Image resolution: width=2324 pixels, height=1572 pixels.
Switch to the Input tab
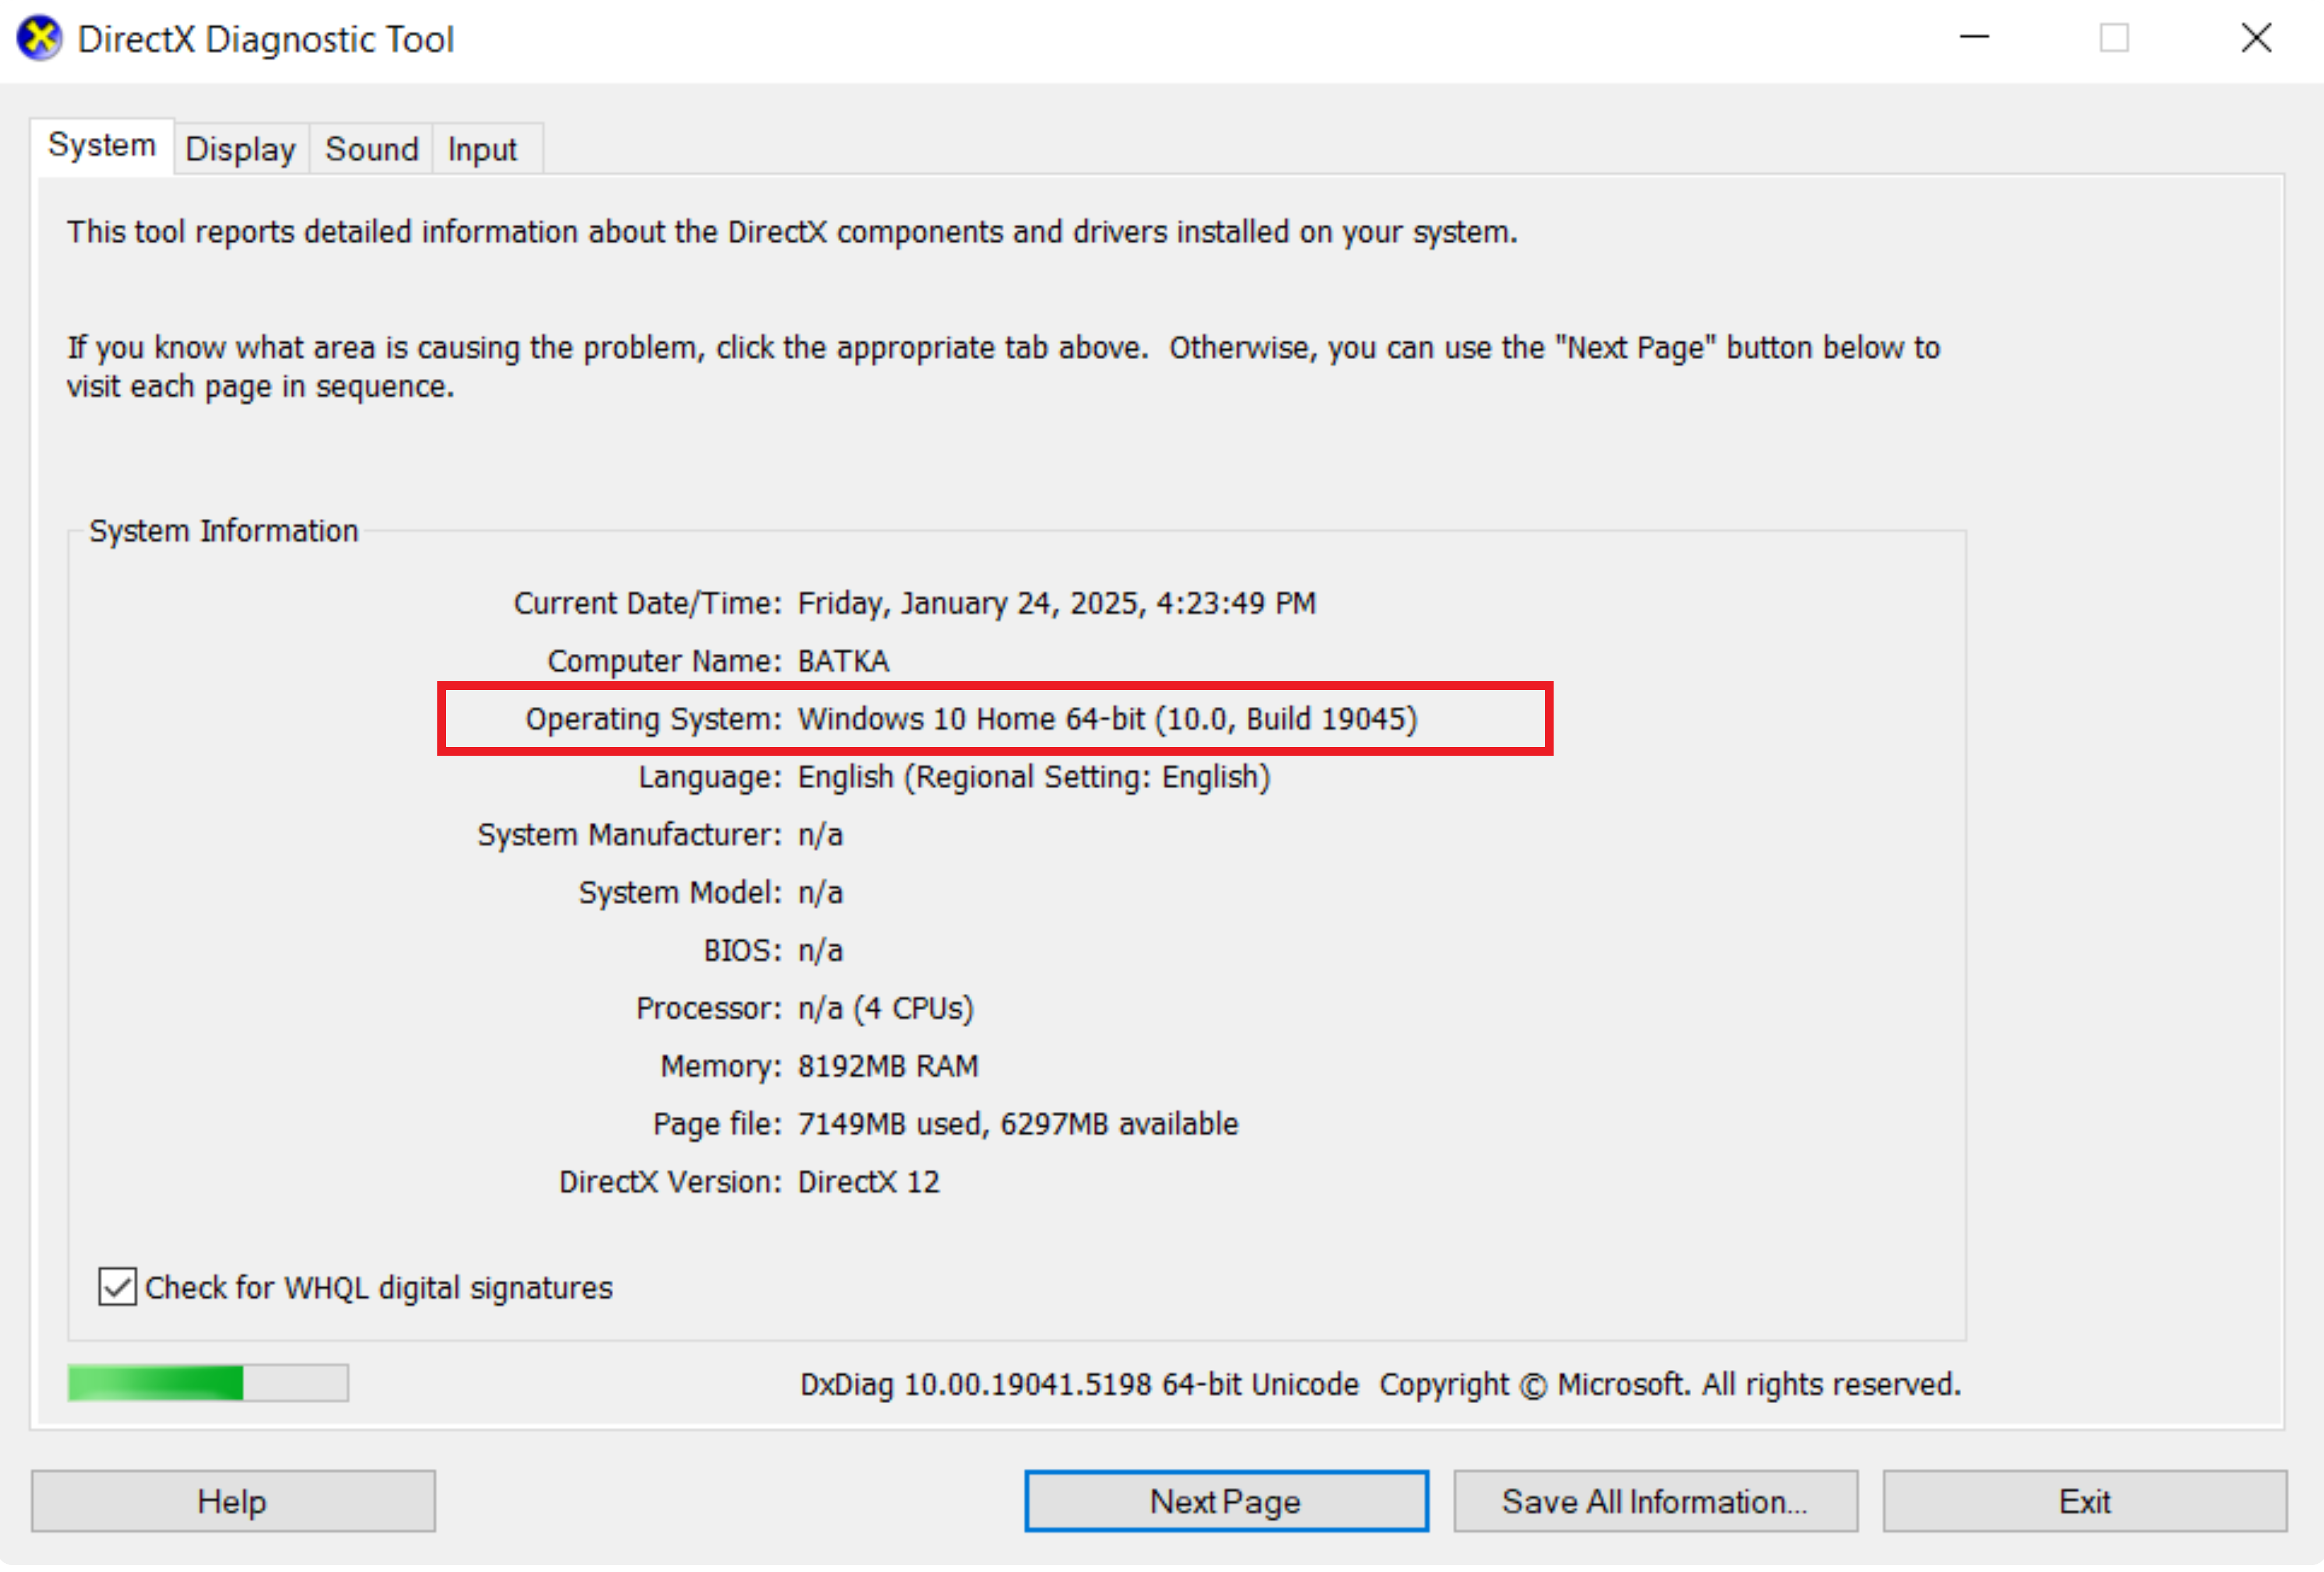[482, 150]
